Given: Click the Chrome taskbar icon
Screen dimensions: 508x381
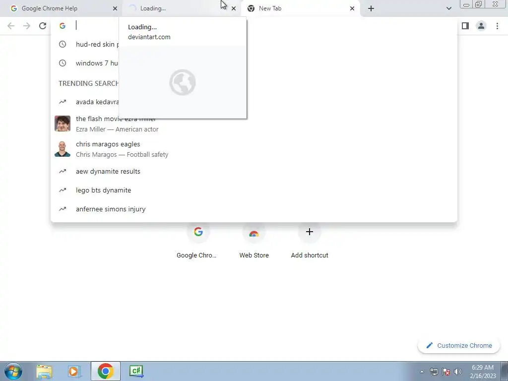Looking at the screenshot, I should point(106,371).
